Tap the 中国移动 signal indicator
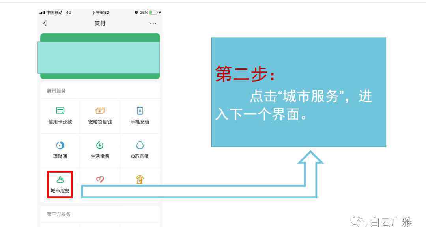Image resolution: width=426 pixels, height=227 pixels. click(x=51, y=13)
